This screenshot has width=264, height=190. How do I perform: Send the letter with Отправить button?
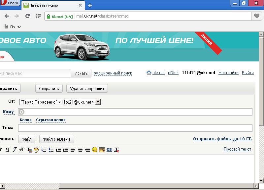[x=10, y=88]
